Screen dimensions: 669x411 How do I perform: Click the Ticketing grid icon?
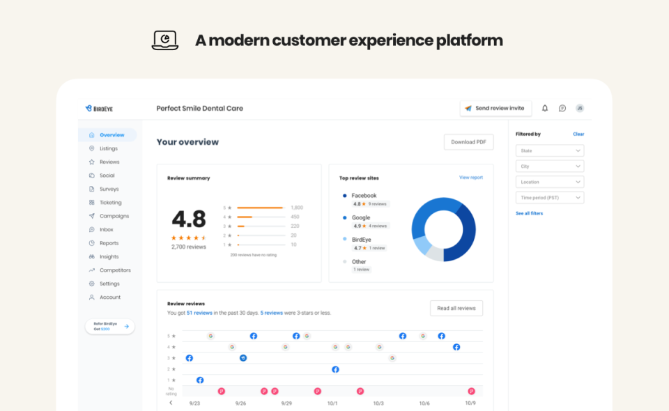pos(91,203)
